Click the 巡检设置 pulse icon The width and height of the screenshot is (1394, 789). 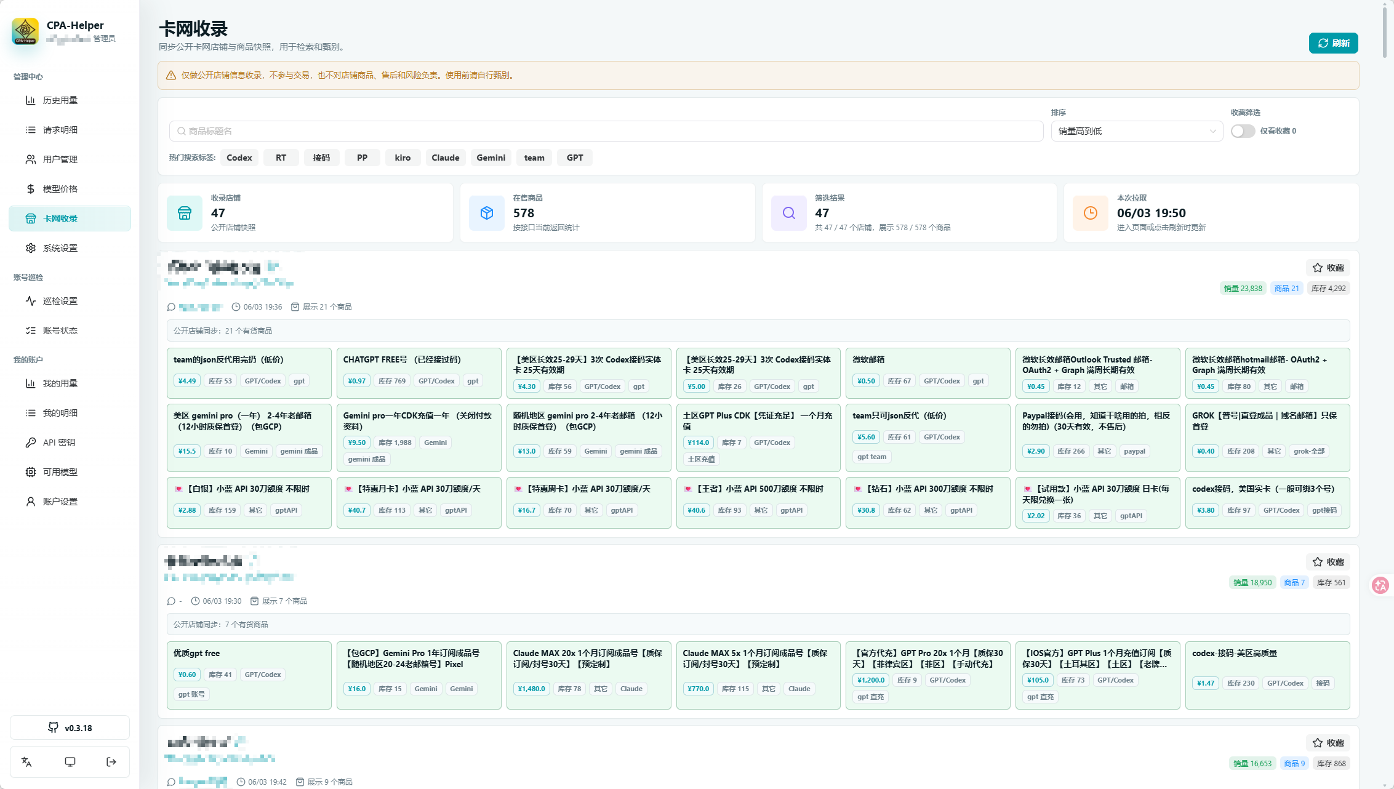click(30, 301)
